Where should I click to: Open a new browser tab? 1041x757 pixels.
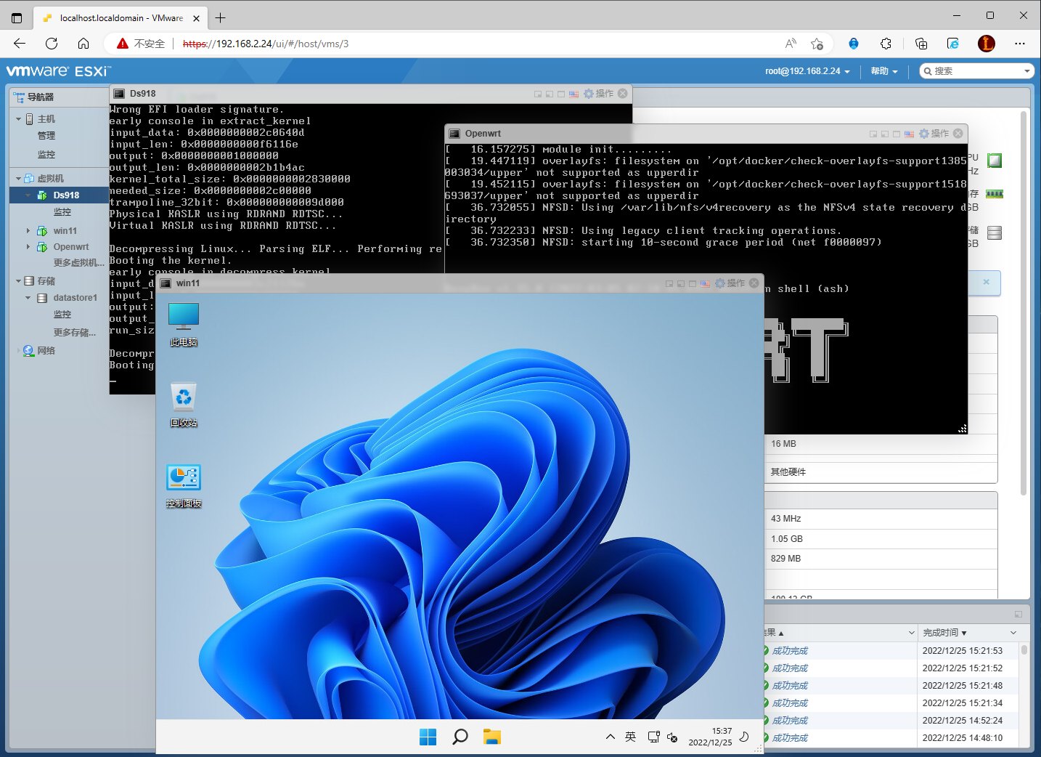[x=221, y=17]
